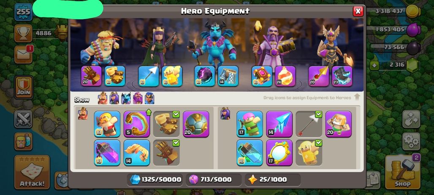Toggle the equipped Magic Arrow checkmark item

tap(309, 124)
